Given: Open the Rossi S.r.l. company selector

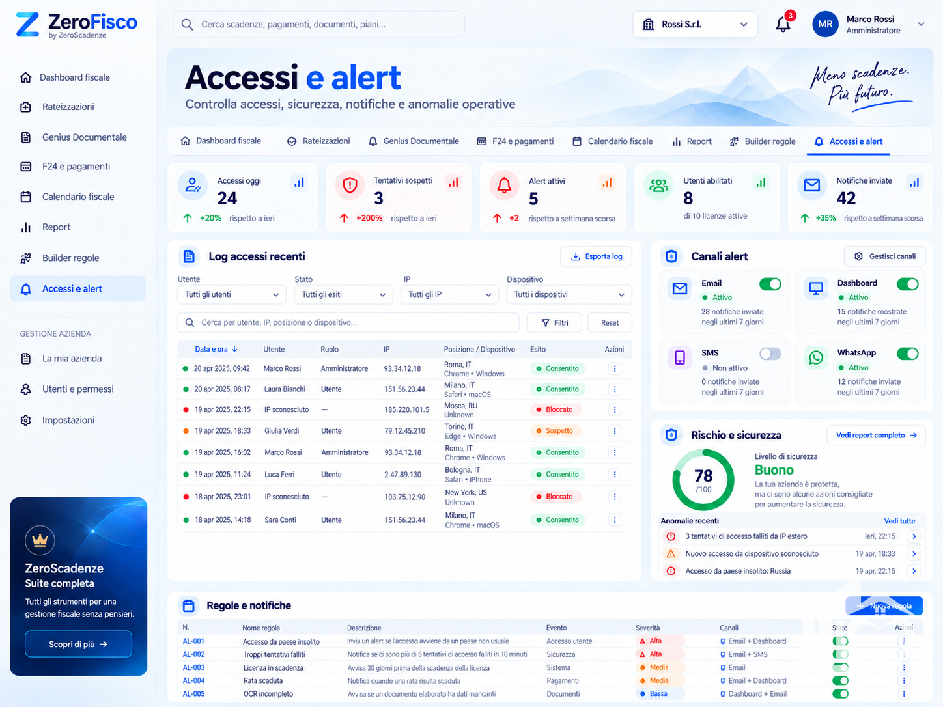Looking at the screenshot, I should click(x=695, y=24).
